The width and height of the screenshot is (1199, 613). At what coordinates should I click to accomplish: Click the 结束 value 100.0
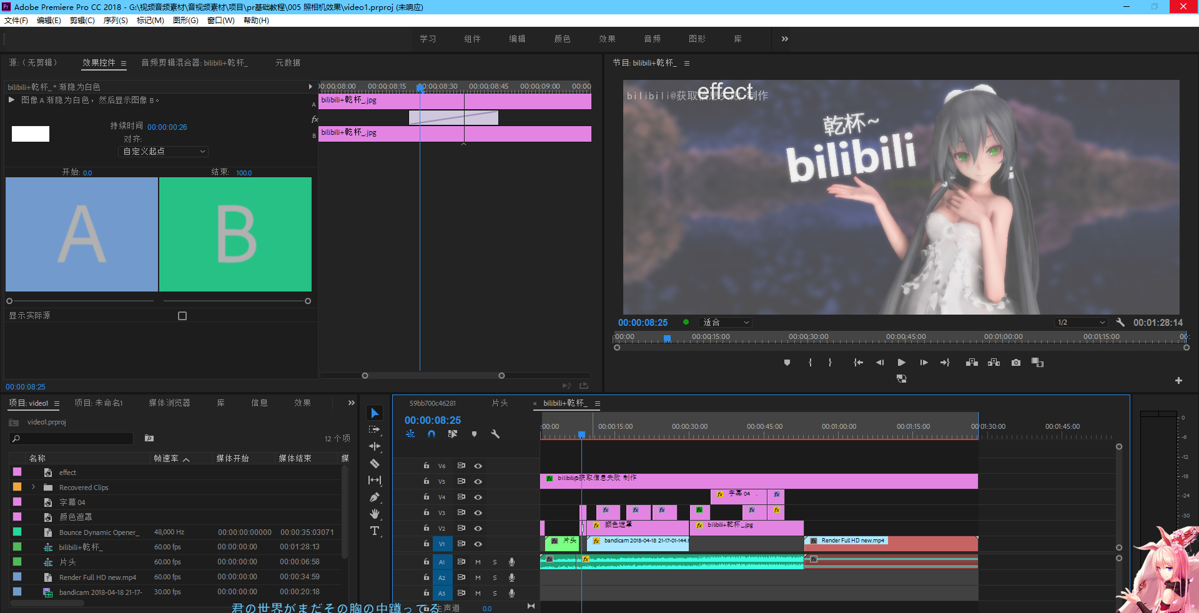pyautogui.click(x=244, y=173)
